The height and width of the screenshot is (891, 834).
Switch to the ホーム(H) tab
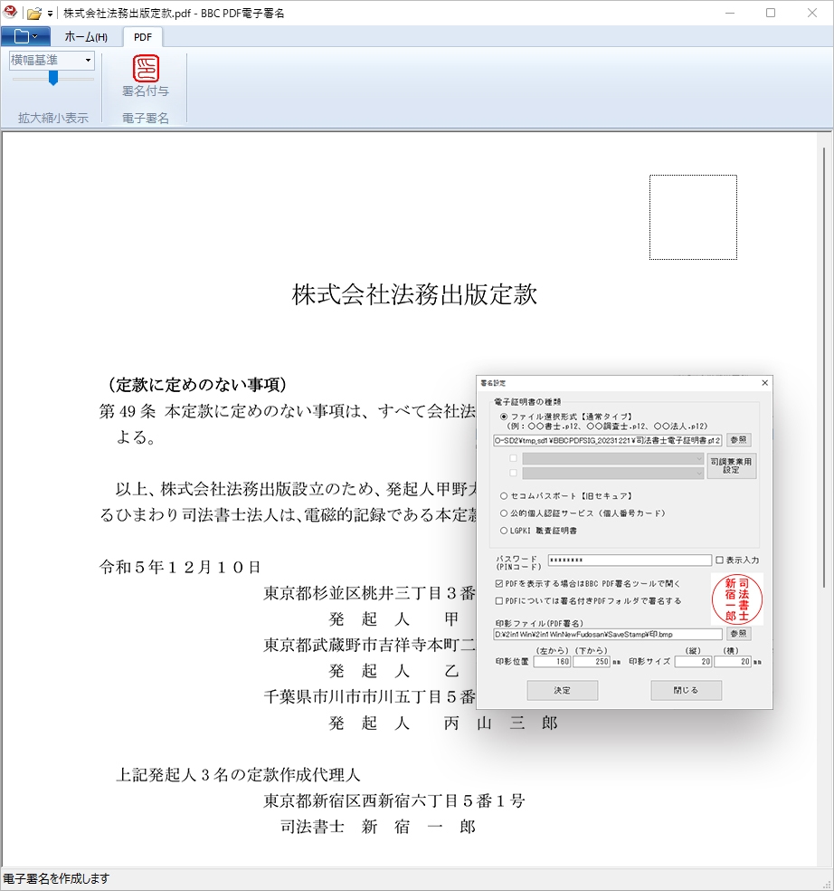(x=86, y=36)
